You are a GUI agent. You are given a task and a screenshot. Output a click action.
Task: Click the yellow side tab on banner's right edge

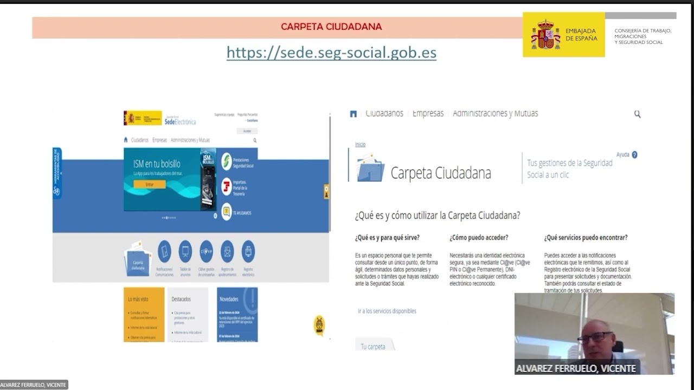tap(326, 192)
